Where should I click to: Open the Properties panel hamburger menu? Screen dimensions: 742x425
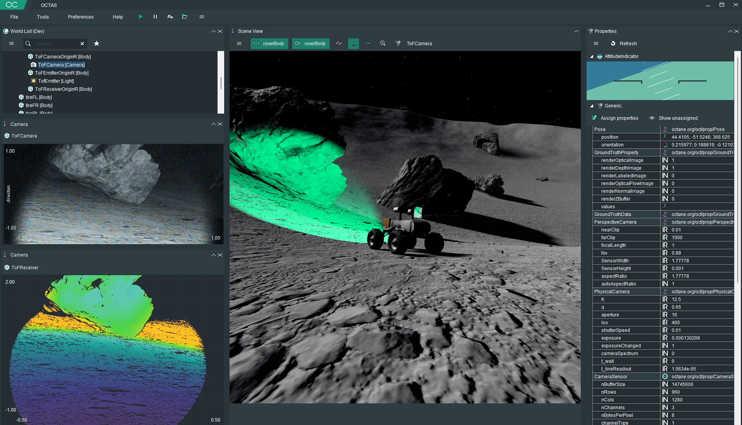point(596,44)
